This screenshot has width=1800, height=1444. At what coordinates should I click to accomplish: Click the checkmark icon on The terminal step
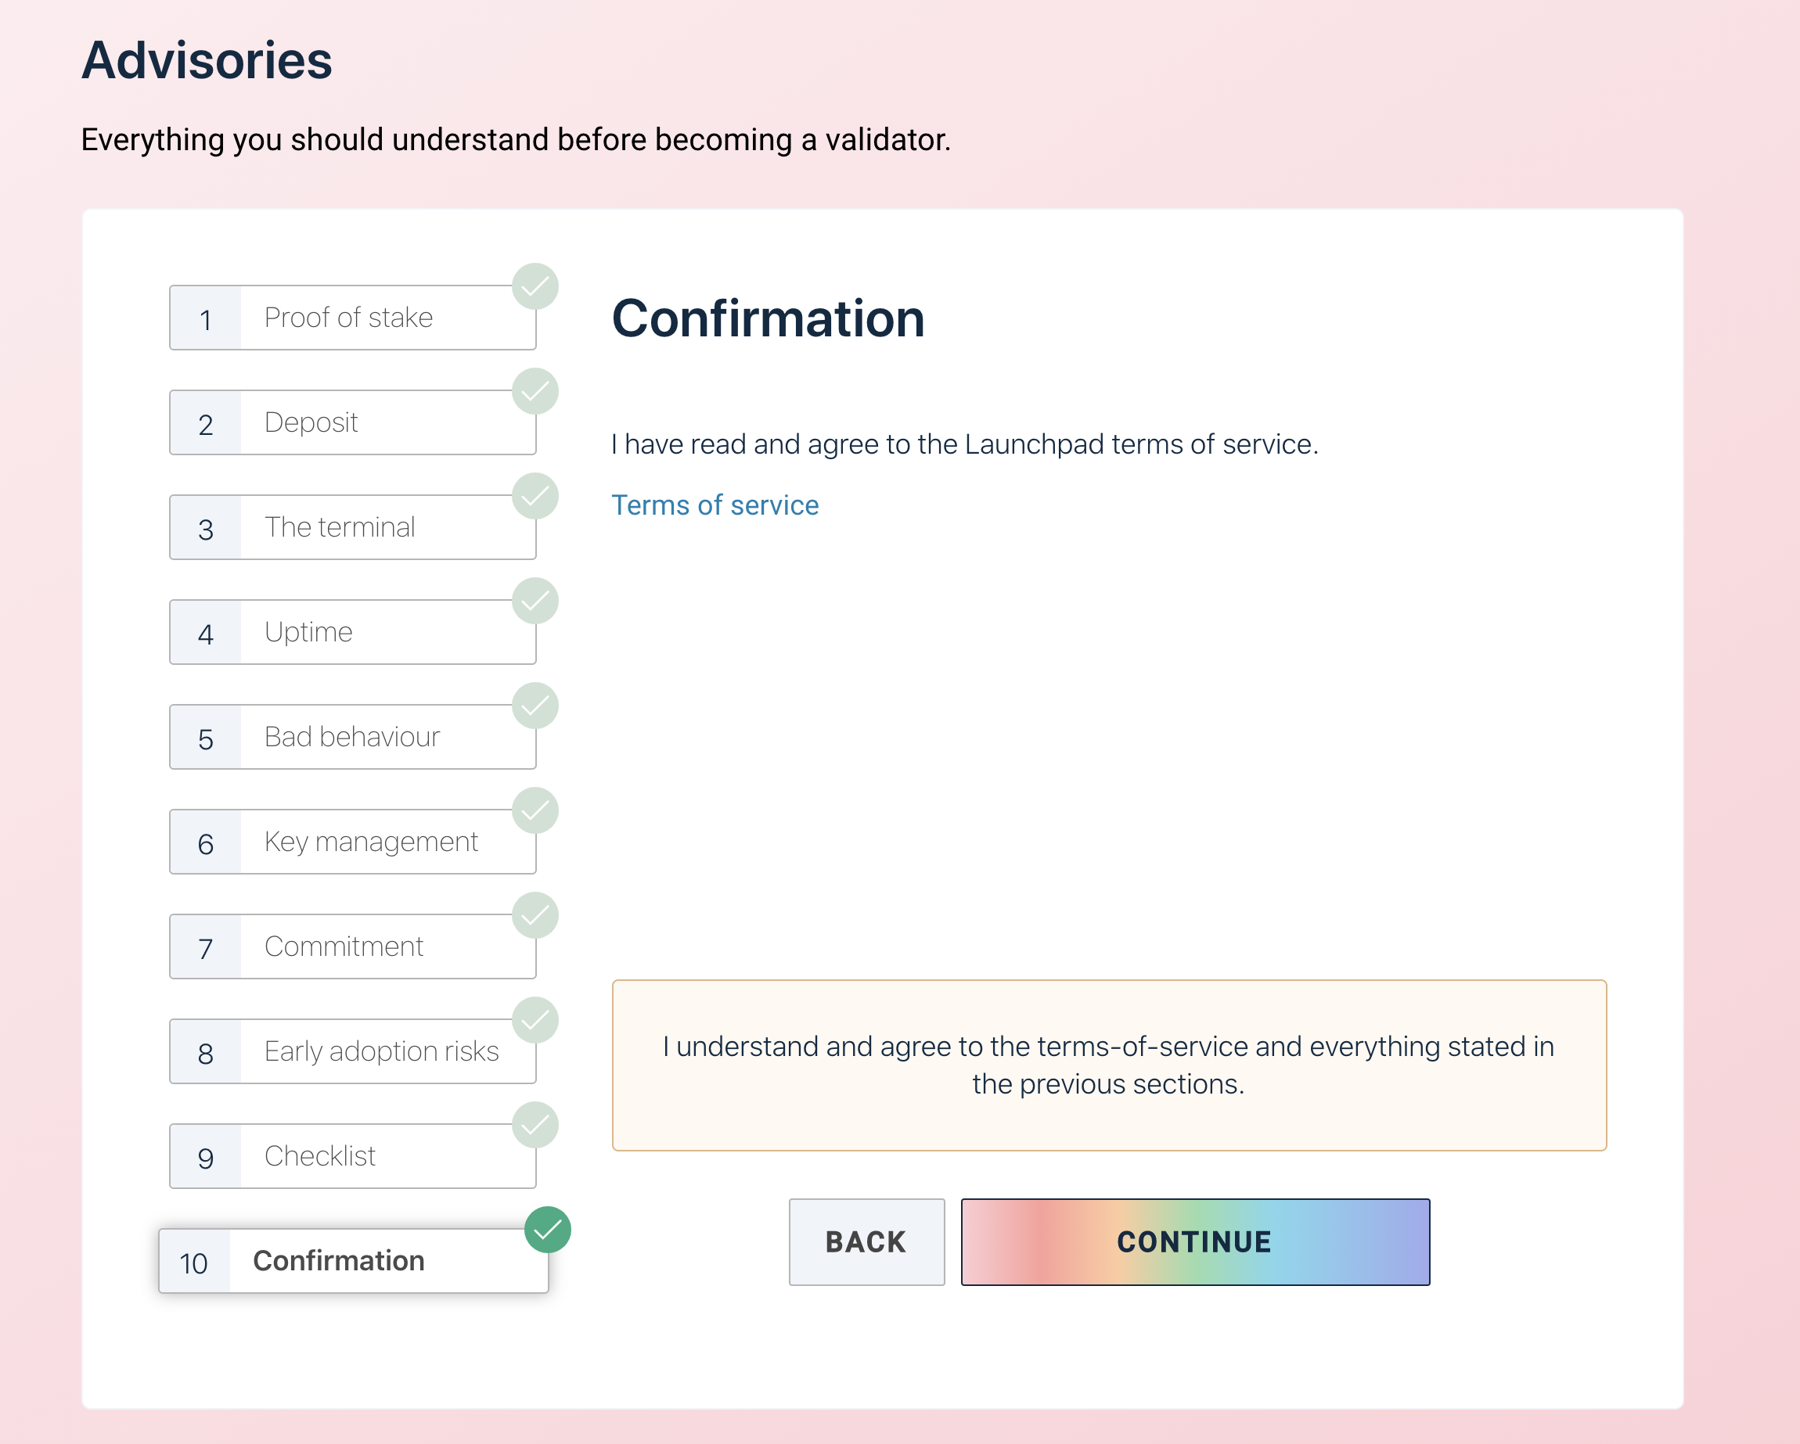coord(535,496)
